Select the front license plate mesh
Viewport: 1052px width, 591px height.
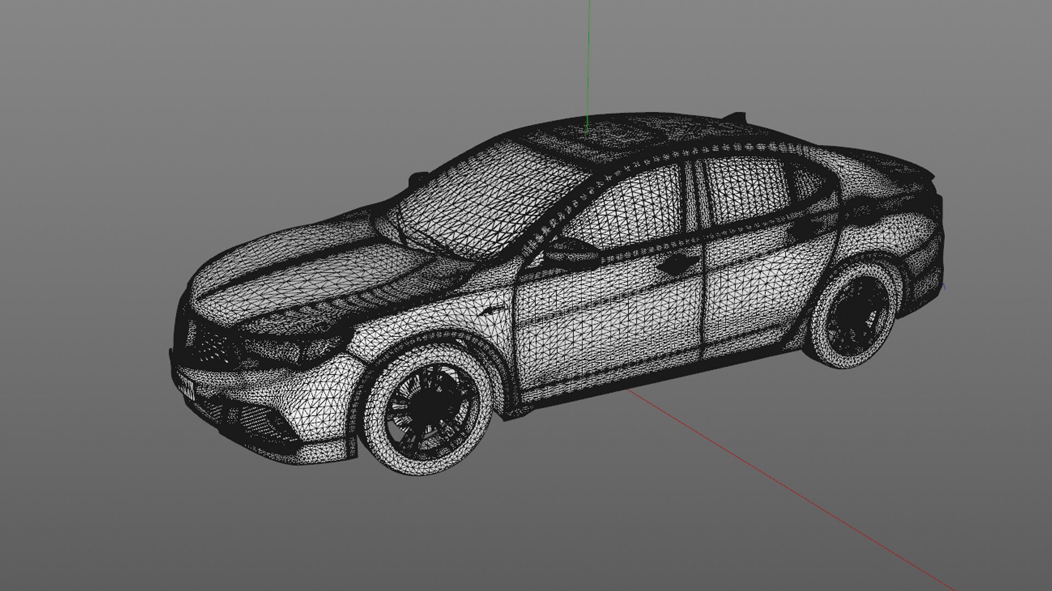pos(186,387)
